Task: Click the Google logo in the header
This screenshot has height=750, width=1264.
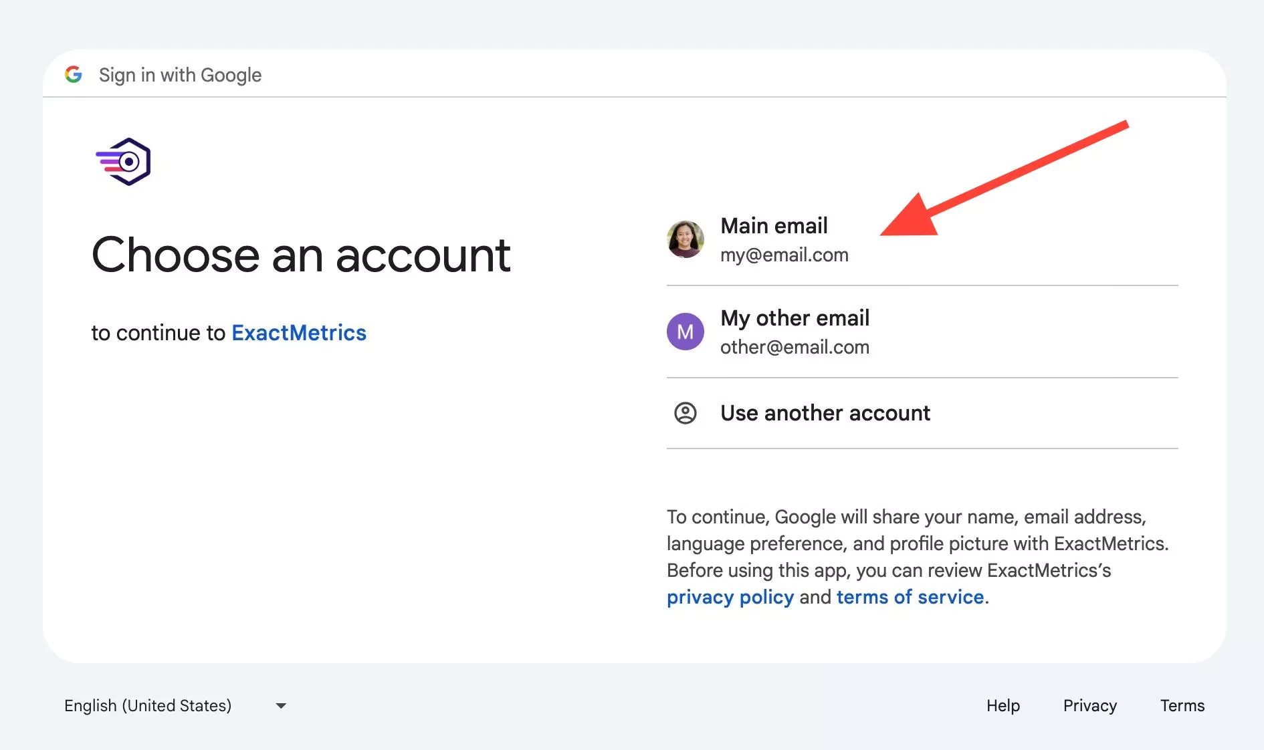Action: pos(74,74)
